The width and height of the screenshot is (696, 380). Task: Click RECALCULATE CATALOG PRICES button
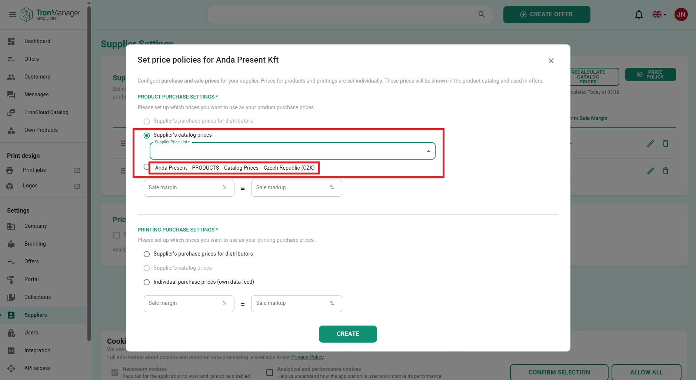click(594, 77)
